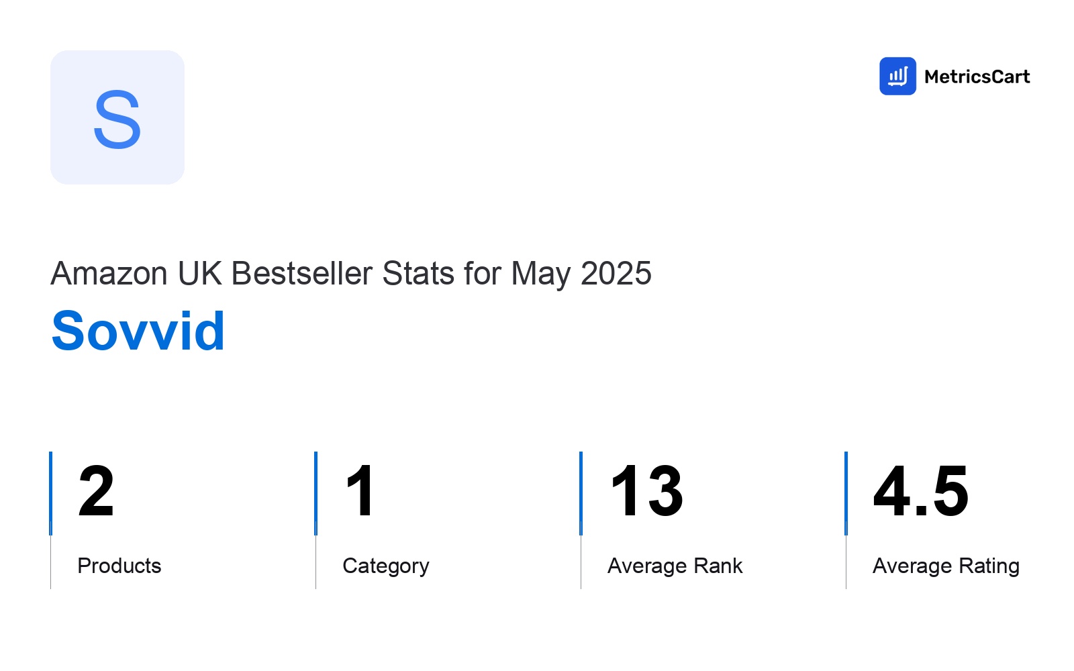Click the Products count number 2
The image size is (1074, 671).
96,492
